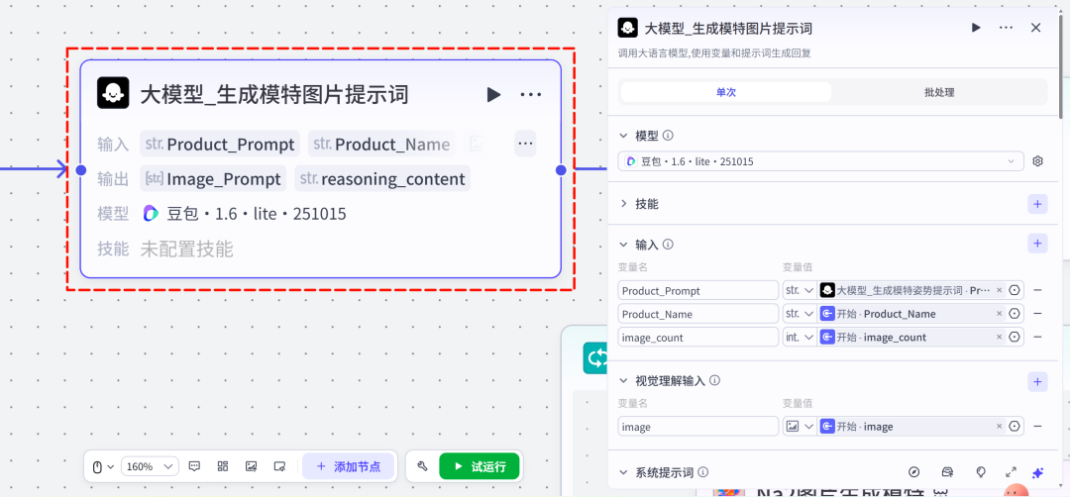
Task: Clear the Product_Name variable value
Action: [999, 314]
